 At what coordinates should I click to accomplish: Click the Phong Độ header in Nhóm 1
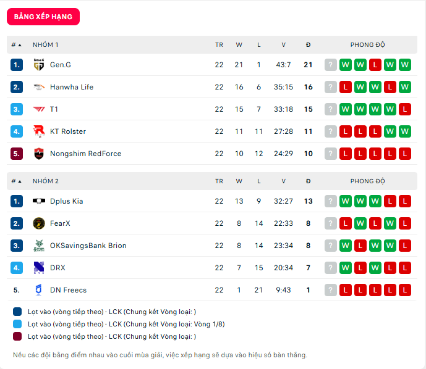(367, 45)
